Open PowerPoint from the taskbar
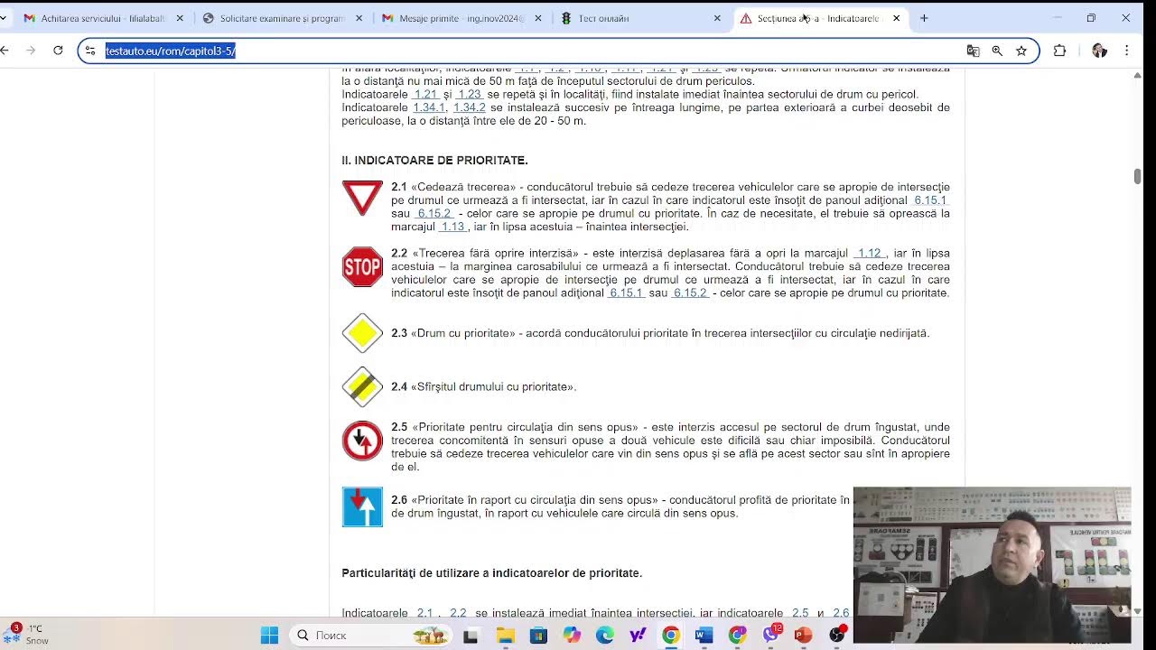 pyautogui.click(x=803, y=636)
